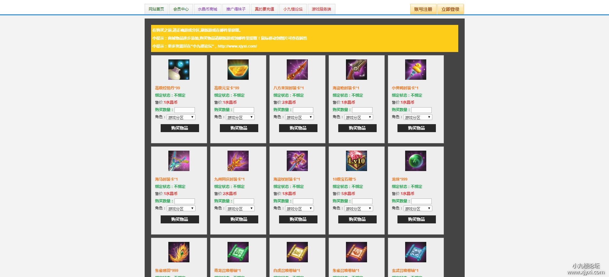This screenshot has width=609, height=277.
Task: Open the game zone dropdown for 龙珠*999
Action: pos(418,209)
